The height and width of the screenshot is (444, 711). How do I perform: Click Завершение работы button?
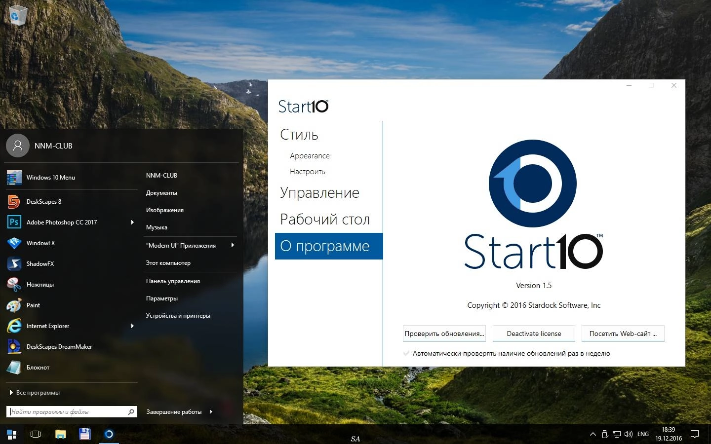(x=174, y=412)
